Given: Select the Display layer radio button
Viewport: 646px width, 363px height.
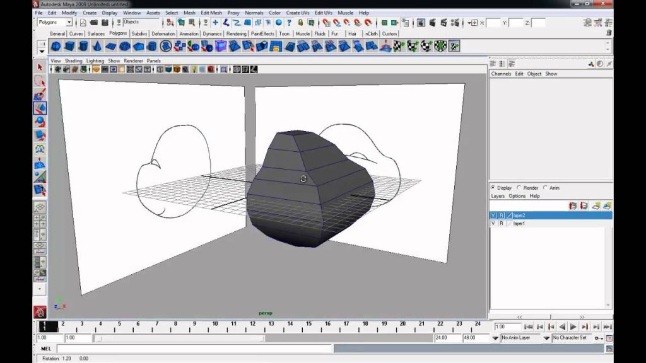Looking at the screenshot, I should [493, 188].
